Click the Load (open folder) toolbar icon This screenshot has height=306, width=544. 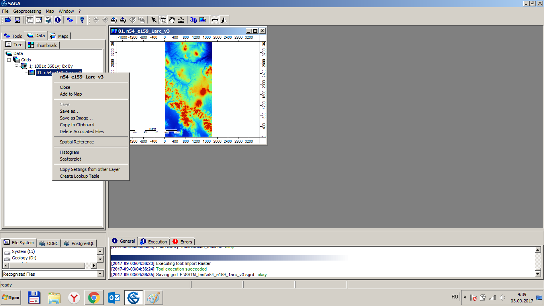8,20
